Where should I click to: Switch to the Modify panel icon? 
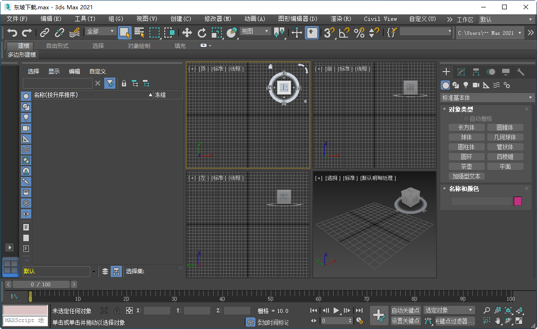[461, 72]
